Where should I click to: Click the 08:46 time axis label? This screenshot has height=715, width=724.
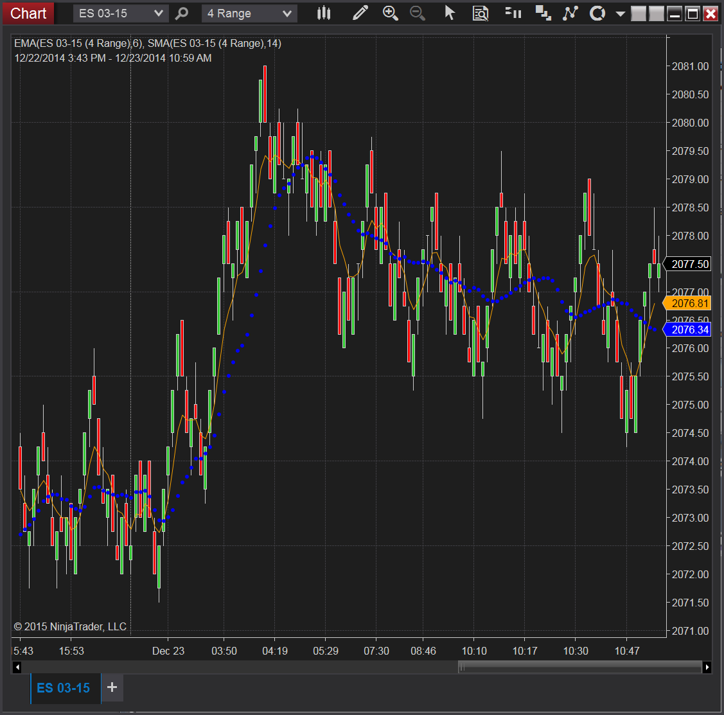coord(423,651)
